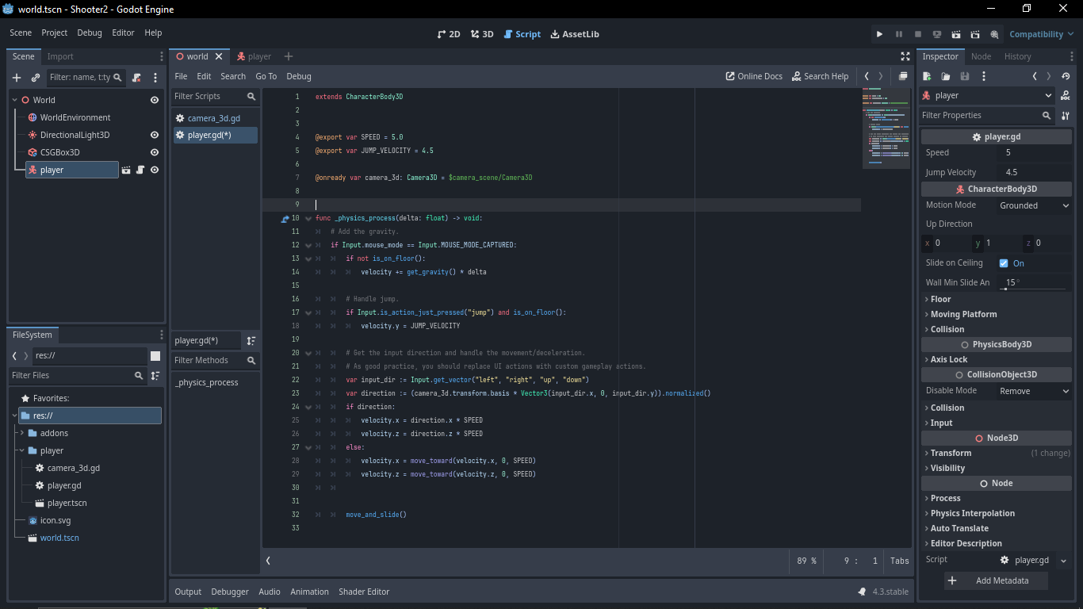
Task: Open the Scene menu
Action: pyautogui.click(x=21, y=33)
